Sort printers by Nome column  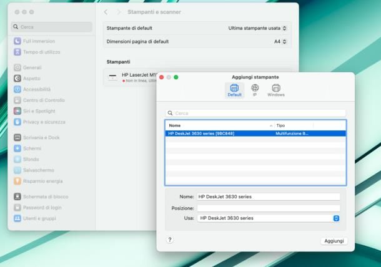tap(220, 125)
